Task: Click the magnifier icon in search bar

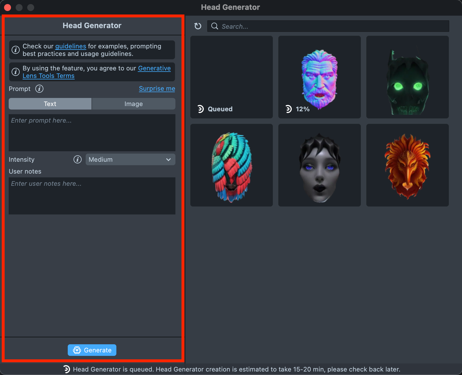Action: pyautogui.click(x=214, y=26)
